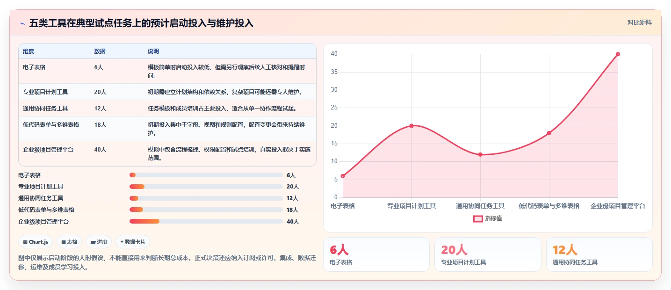
Task: Click the 18人 value beside the progress bar
Action: pyautogui.click(x=293, y=210)
